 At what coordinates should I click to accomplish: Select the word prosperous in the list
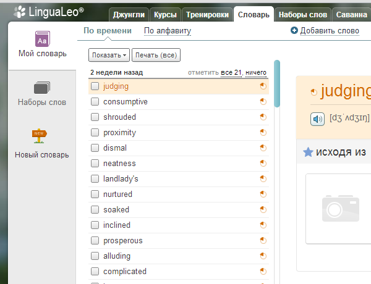pyautogui.click(x=123, y=241)
